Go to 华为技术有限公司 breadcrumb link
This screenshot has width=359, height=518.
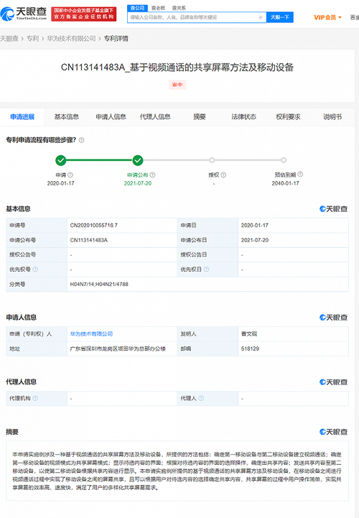click(71, 39)
